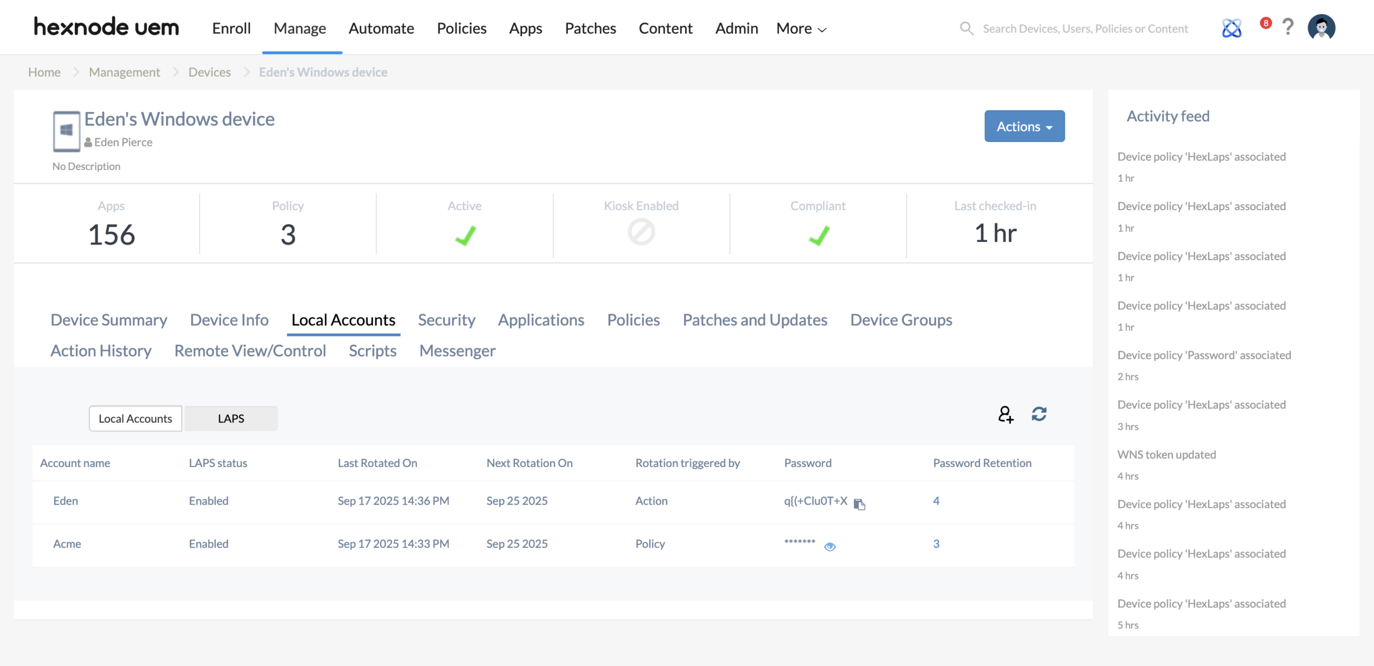Screen dimensions: 1374x666
Task: Open the Patches and Updates tab
Action: click(x=755, y=320)
